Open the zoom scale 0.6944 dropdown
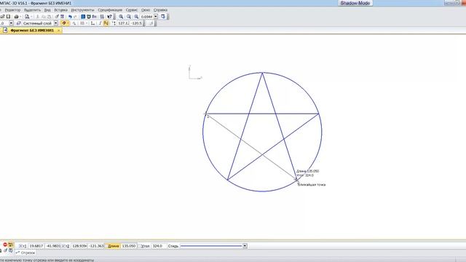 (156, 17)
